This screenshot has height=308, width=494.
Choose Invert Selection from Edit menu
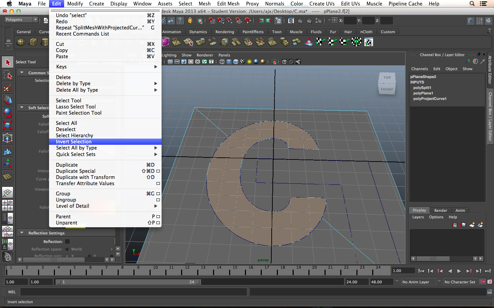[x=74, y=142]
